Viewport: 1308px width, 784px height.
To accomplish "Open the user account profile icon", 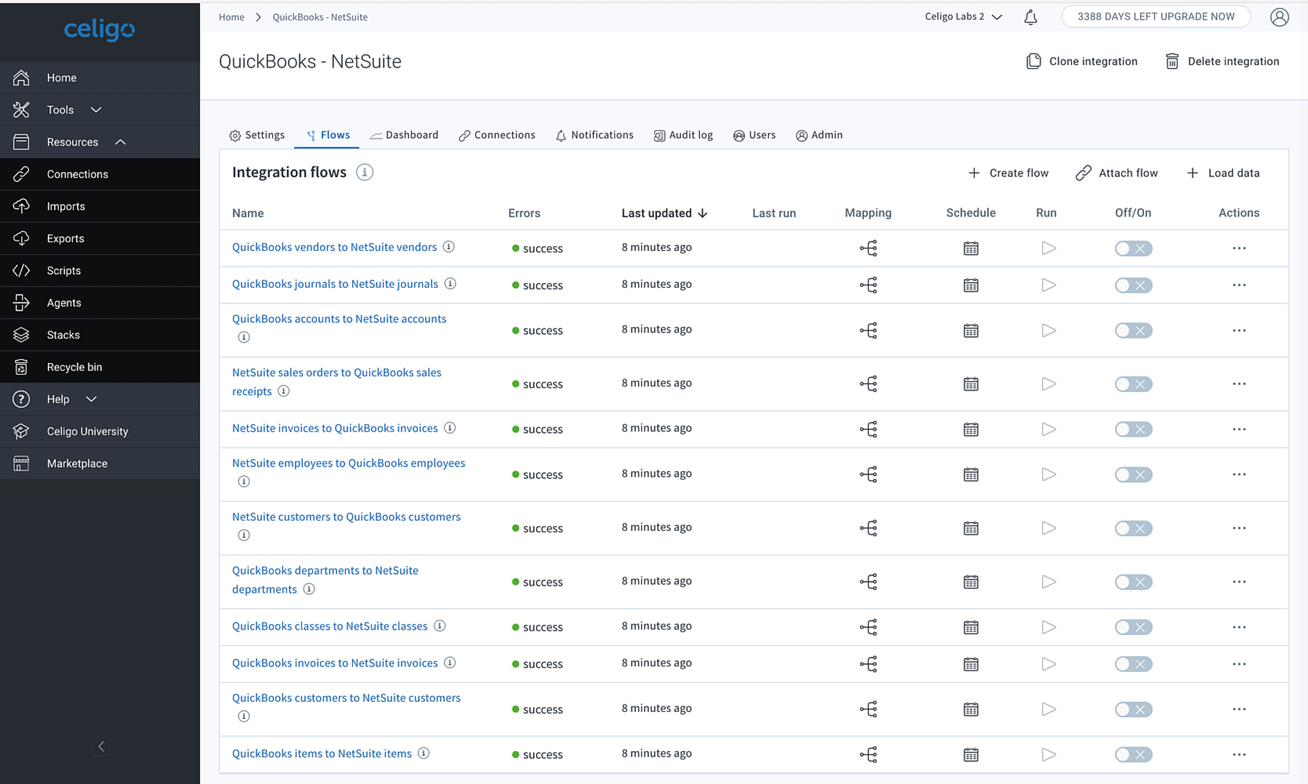I will coord(1279,17).
